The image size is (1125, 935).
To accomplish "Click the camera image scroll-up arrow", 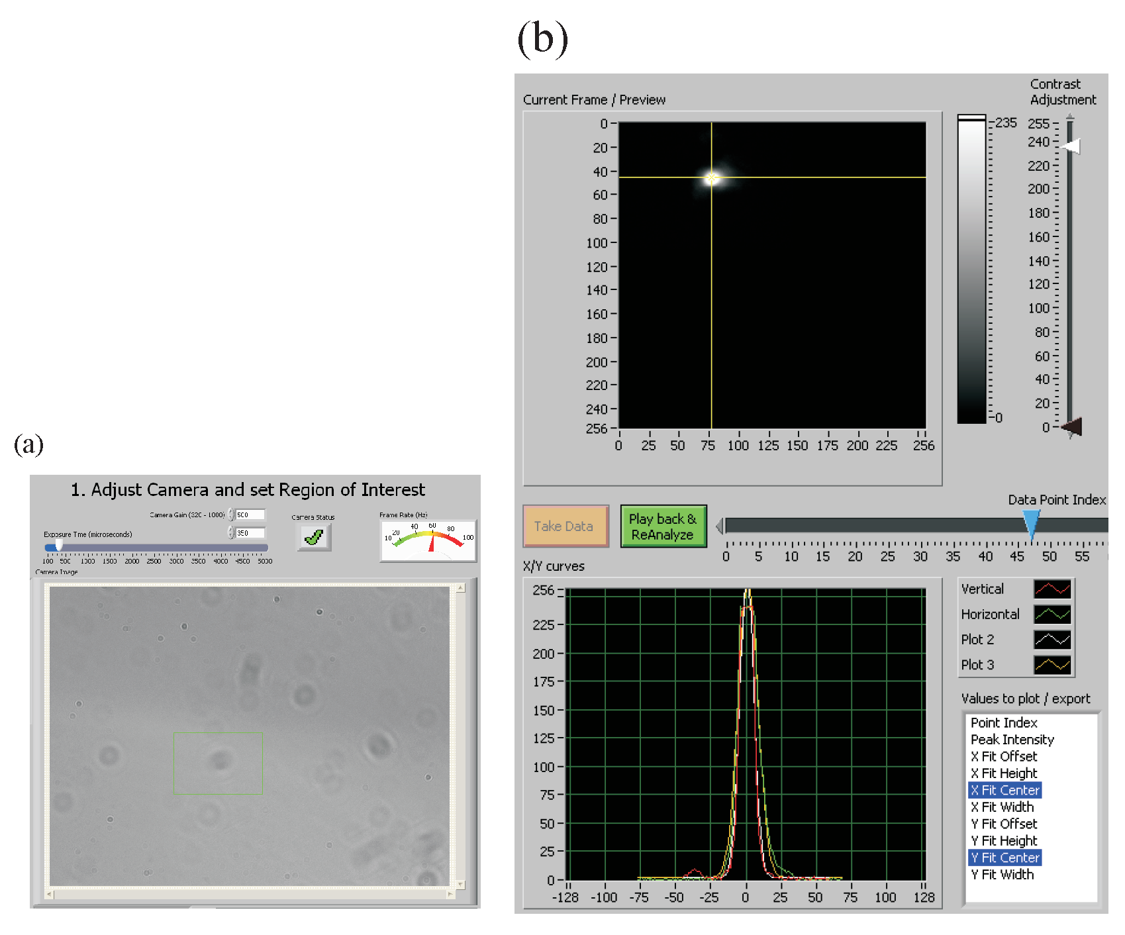I will (x=460, y=588).
